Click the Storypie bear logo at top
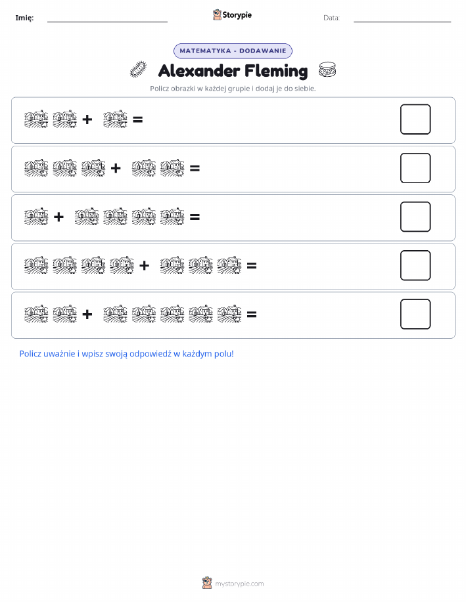The width and height of the screenshot is (466, 602). [217, 15]
